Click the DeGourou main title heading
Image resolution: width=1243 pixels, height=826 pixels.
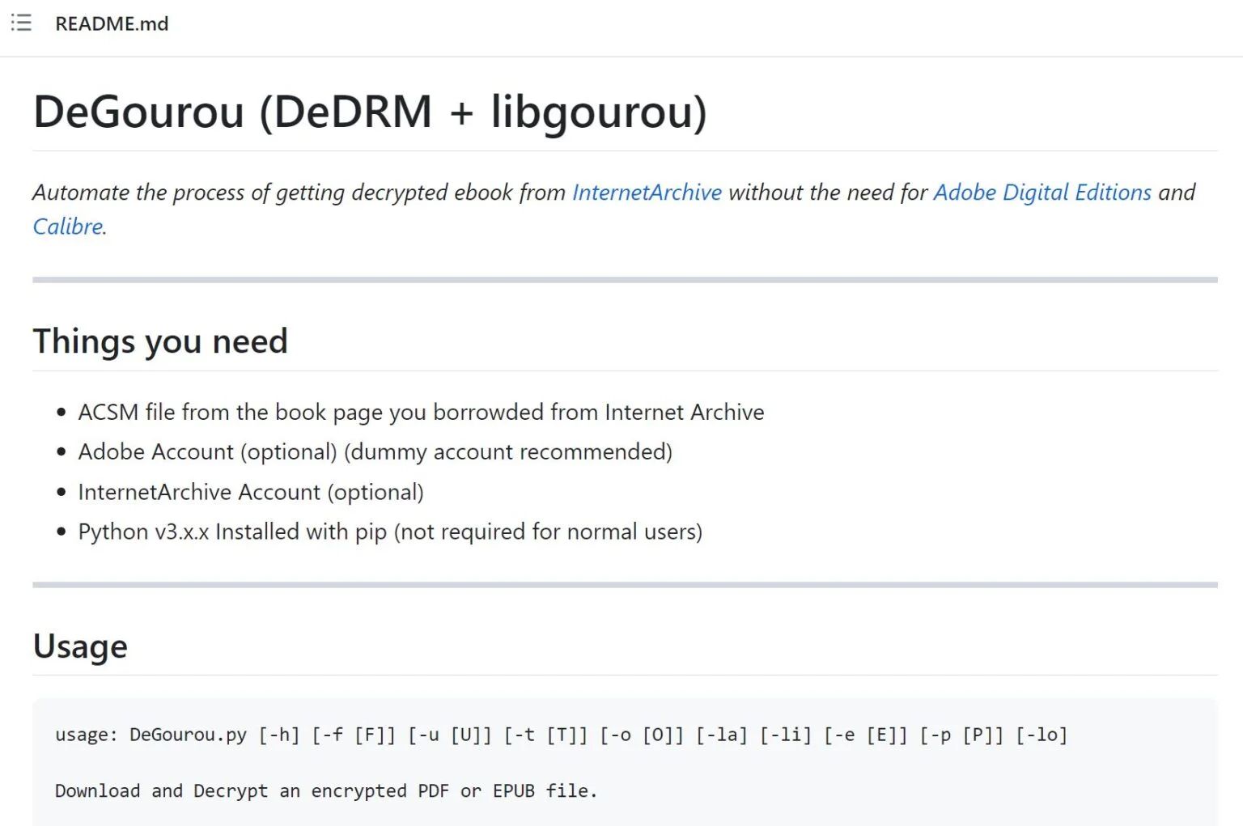pyautogui.click(x=370, y=112)
